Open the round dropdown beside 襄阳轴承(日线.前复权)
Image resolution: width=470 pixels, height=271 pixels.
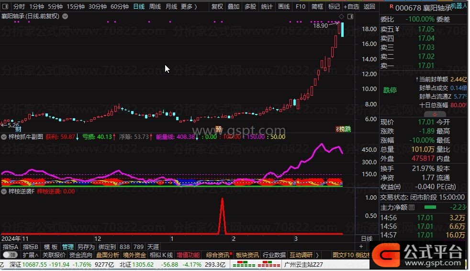[65, 16]
